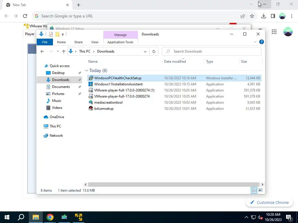The width and height of the screenshot is (298, 223).
Task: Click the mediacreationtool file icon
Action: pyautogui.click(x=91, y=102)
